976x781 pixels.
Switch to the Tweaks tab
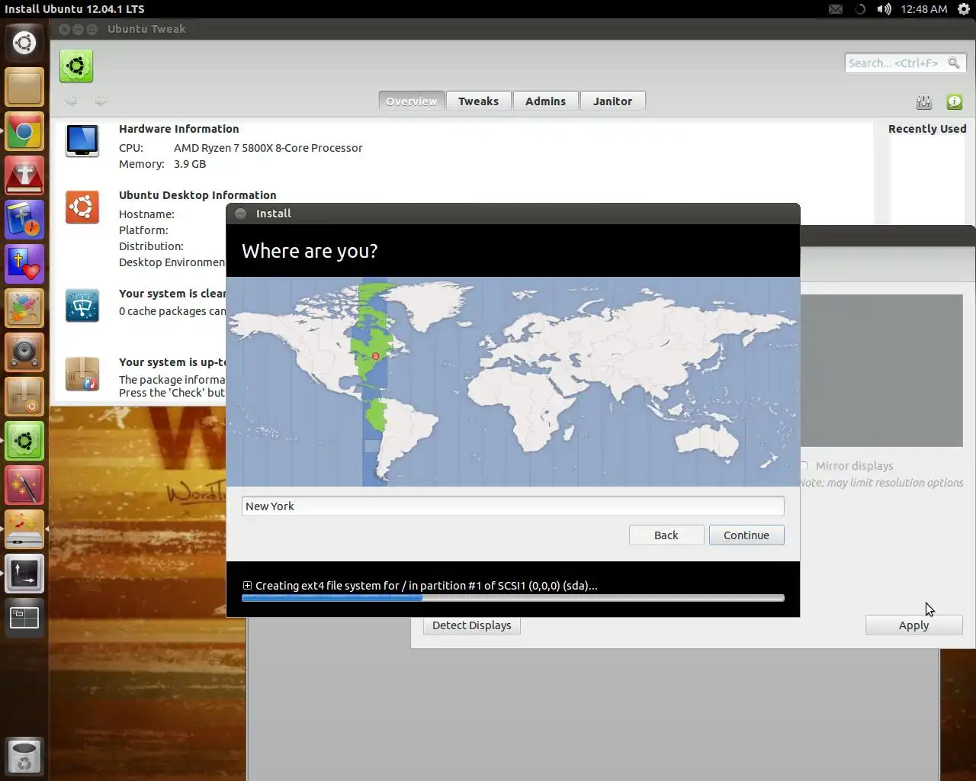pyautogui.click(x=478, y=101)
